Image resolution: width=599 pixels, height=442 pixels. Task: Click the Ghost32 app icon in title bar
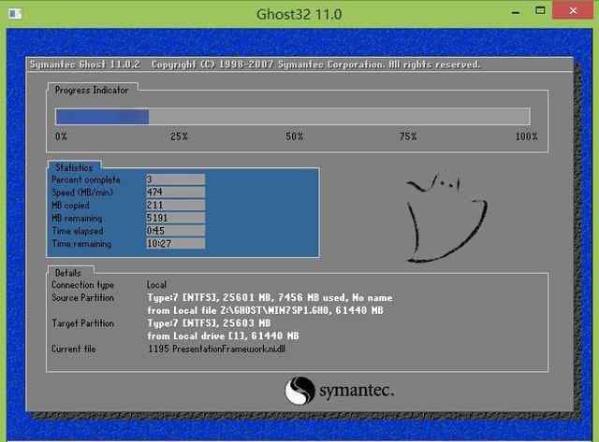15,14
